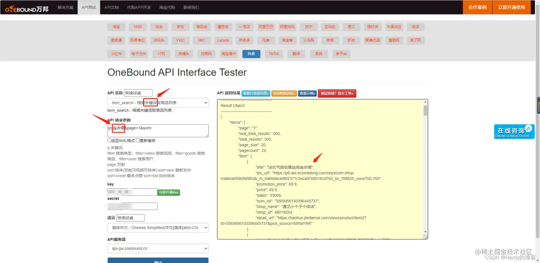The width and height of the screenshot is (540, 263).
Task: Click the API result pane scrollbar thumb
Action: coord(425,110)
